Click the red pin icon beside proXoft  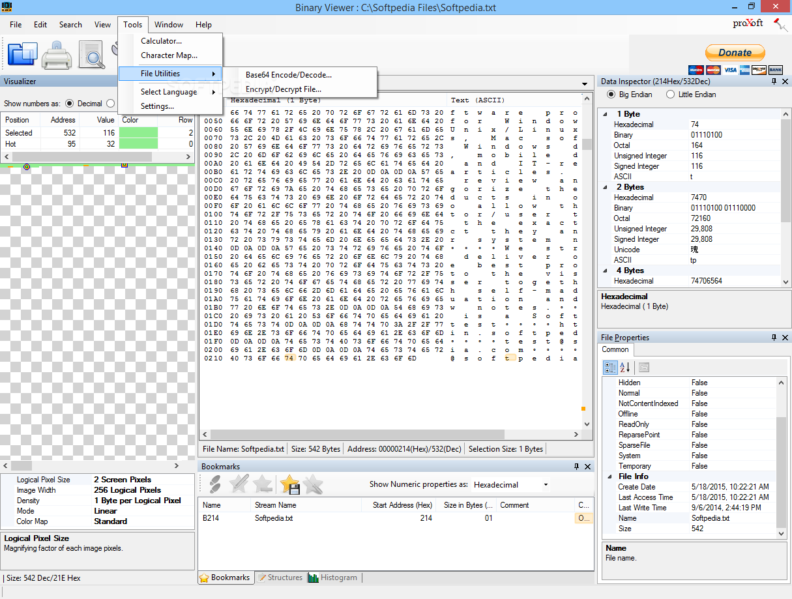[780, 25]
